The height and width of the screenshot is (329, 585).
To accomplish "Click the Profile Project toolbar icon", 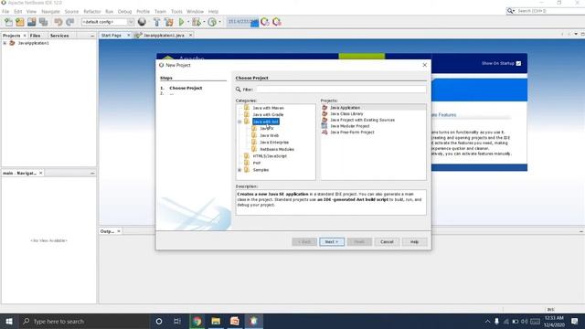I will pyautogui.click(x=212, y=22).
